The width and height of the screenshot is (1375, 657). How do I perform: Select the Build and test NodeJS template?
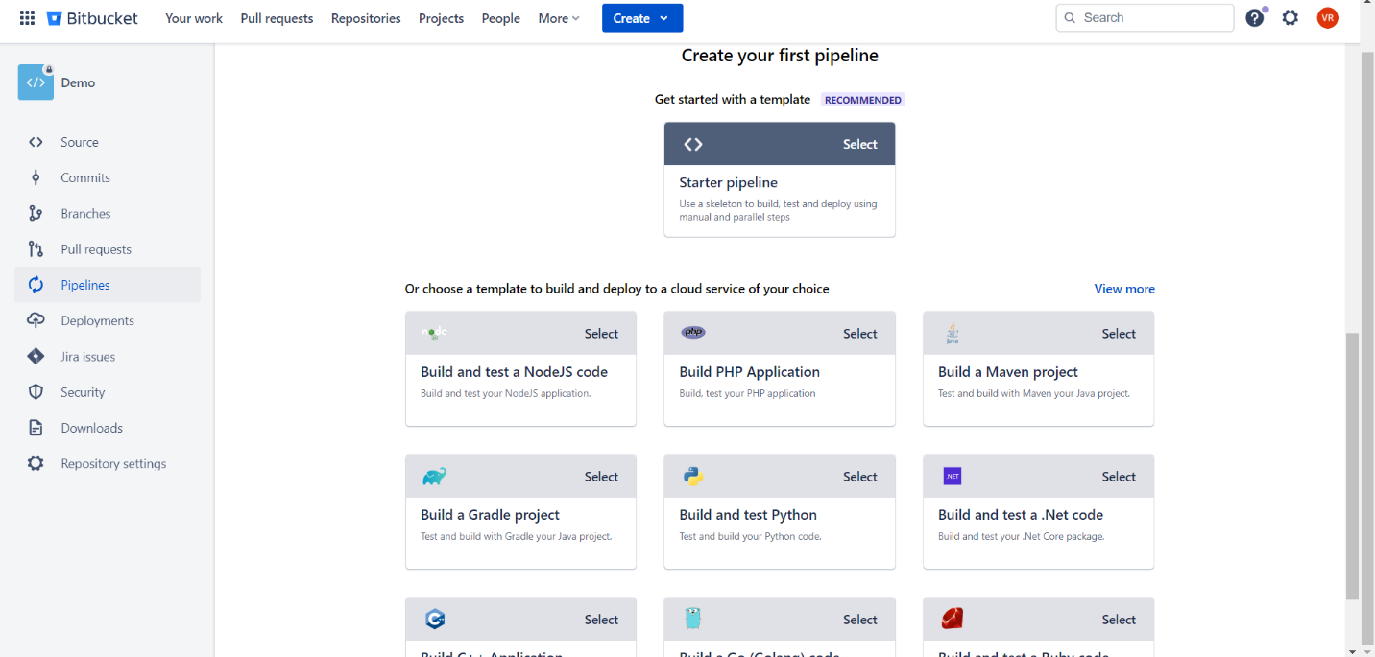(x=601, y=334)
